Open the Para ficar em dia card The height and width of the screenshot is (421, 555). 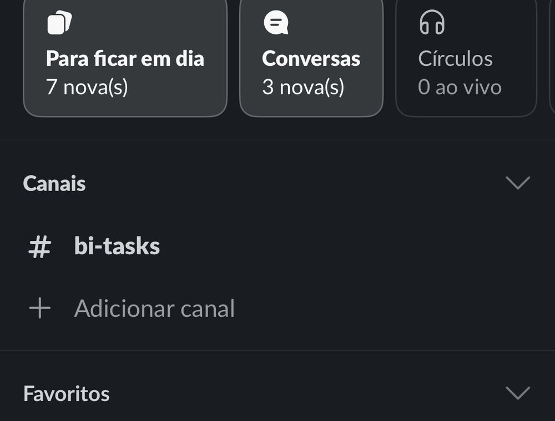(x=125, y=57)
